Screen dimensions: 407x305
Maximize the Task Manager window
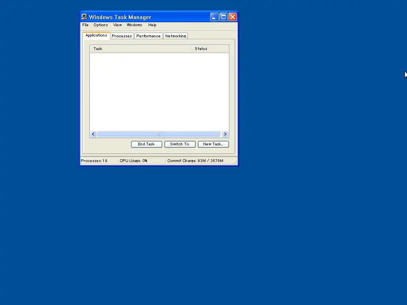coord(223,17)
